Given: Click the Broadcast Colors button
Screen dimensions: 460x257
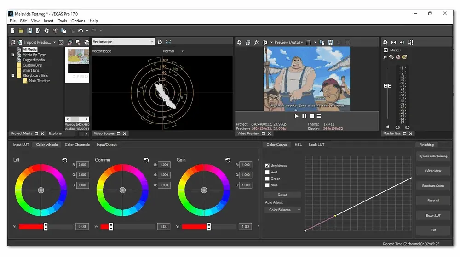Looking at the screenshot, I should (433, 186).
